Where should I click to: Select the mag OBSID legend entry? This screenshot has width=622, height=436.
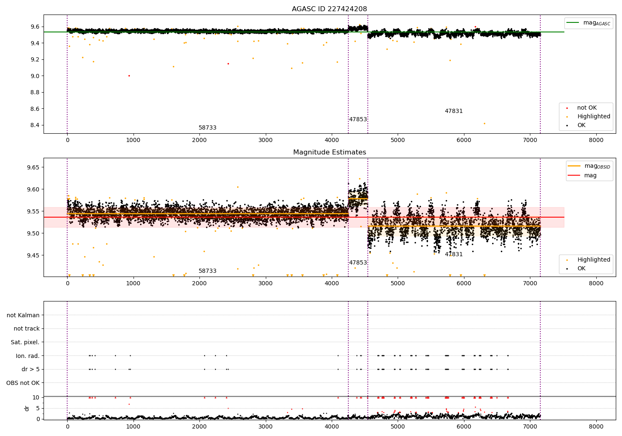tap(590, 166)
